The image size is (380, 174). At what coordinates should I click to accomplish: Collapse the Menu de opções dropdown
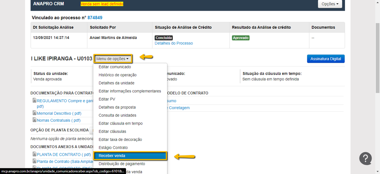click(113, 59)
